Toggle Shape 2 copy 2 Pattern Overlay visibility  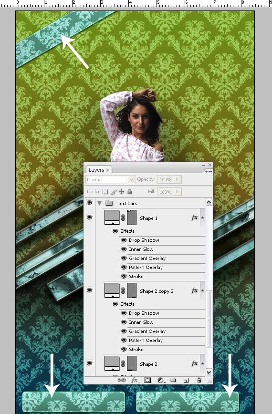[x=124, y=340]
